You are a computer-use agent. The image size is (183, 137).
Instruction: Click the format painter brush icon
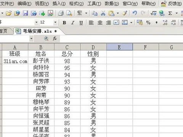tap(125, 13)
